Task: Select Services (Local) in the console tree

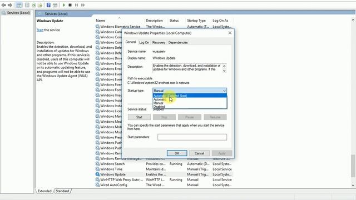Action: click(x=18, y=13)
